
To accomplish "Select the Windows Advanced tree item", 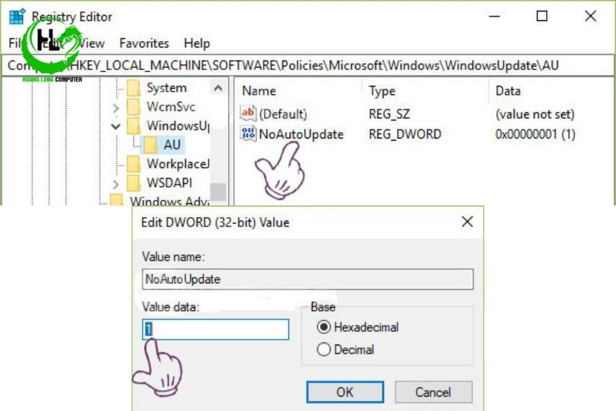I will (x=170, y=200).
